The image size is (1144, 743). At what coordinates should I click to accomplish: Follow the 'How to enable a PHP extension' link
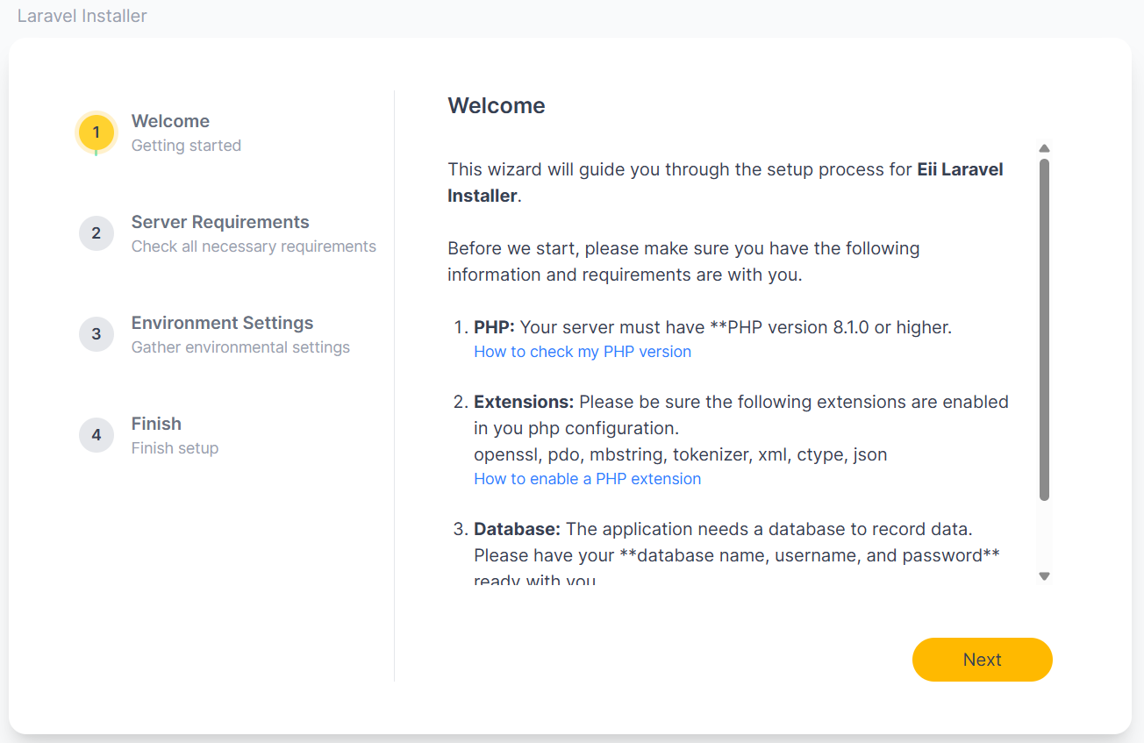click(x=587, y=479)
